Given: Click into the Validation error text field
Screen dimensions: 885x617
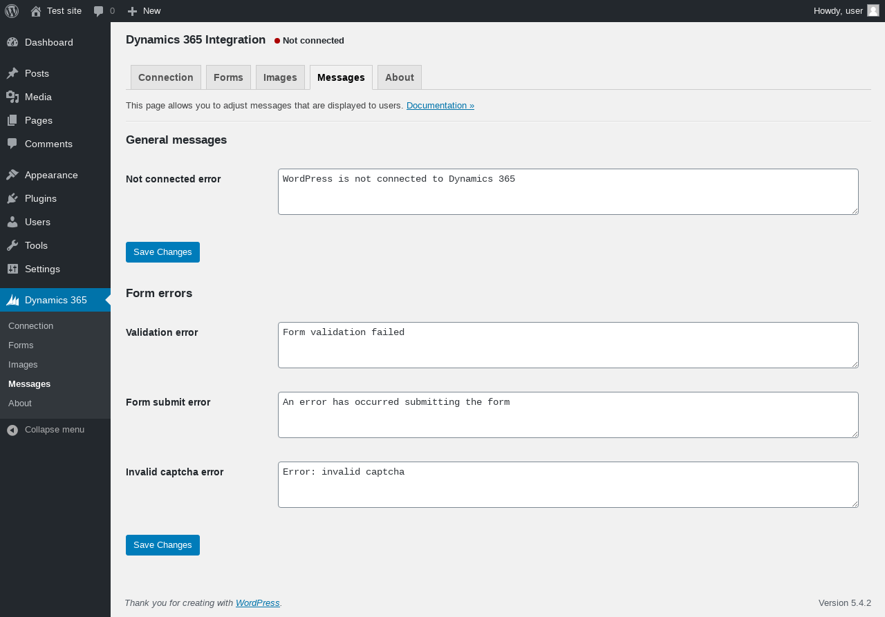Looking at the screenshot, I should 568,345.
